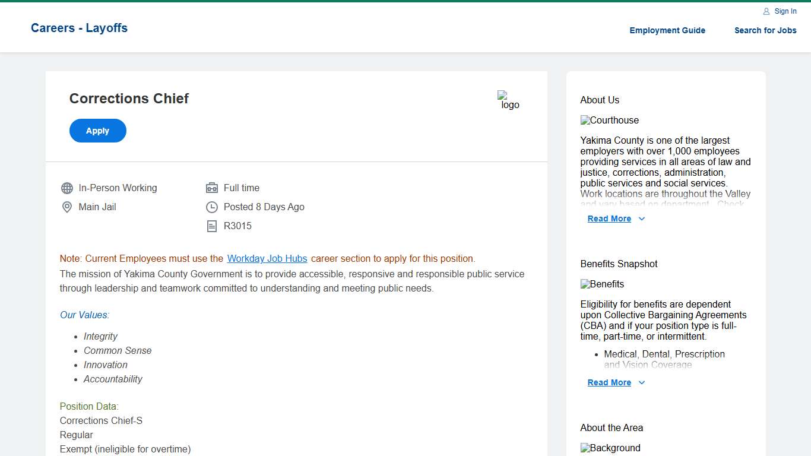Click the Courthouse image in About Us
The height and width of the screenshot is (456, 811).
point(610,121)
